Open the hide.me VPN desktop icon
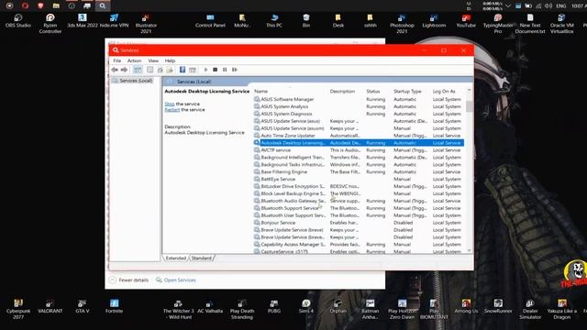Image resolution: width=587 pixels, height=330 pixels. pos(114,21)
